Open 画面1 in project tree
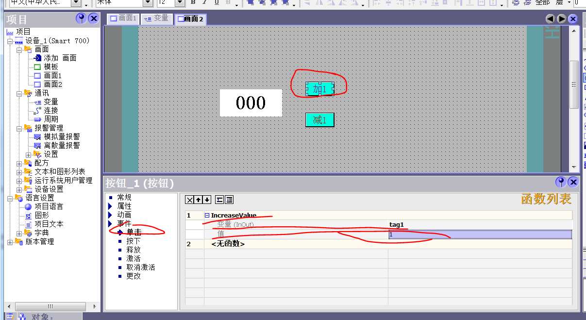The image size is (586, 320). click(53, 76)
